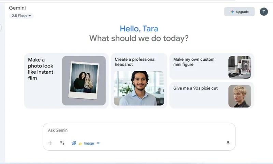Viewport: 273px width, 164px height.
Task: Click the microphone voice input icon
Action: pos(228,143)
